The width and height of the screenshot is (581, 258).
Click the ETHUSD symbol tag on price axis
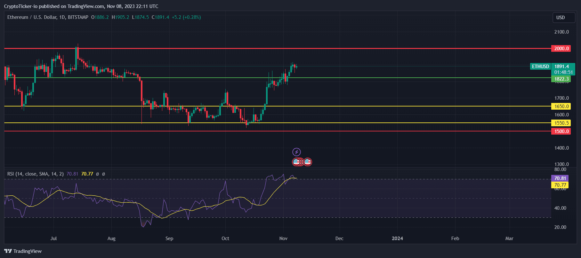pos(540,66)
